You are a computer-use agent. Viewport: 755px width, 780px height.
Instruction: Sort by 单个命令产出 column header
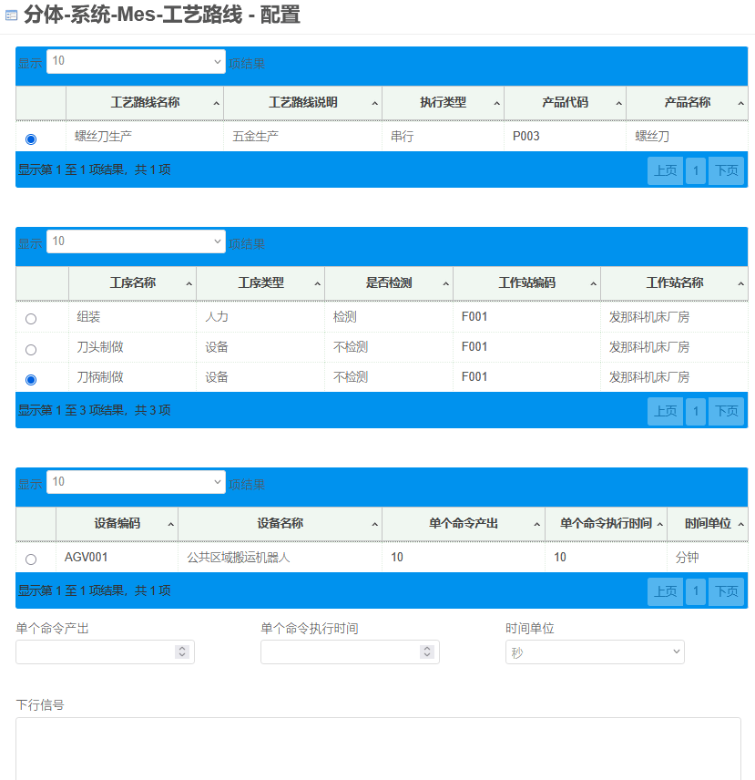464,524
